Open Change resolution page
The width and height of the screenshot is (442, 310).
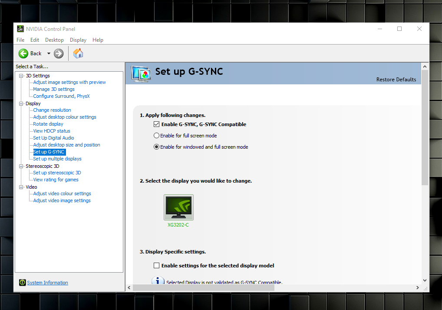(x=52, y=110)
